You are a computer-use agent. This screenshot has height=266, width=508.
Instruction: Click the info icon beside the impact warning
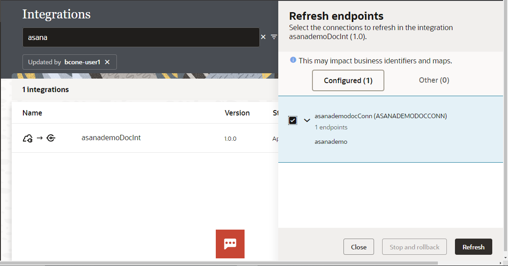pyautogui.click(x=293, y=60)
